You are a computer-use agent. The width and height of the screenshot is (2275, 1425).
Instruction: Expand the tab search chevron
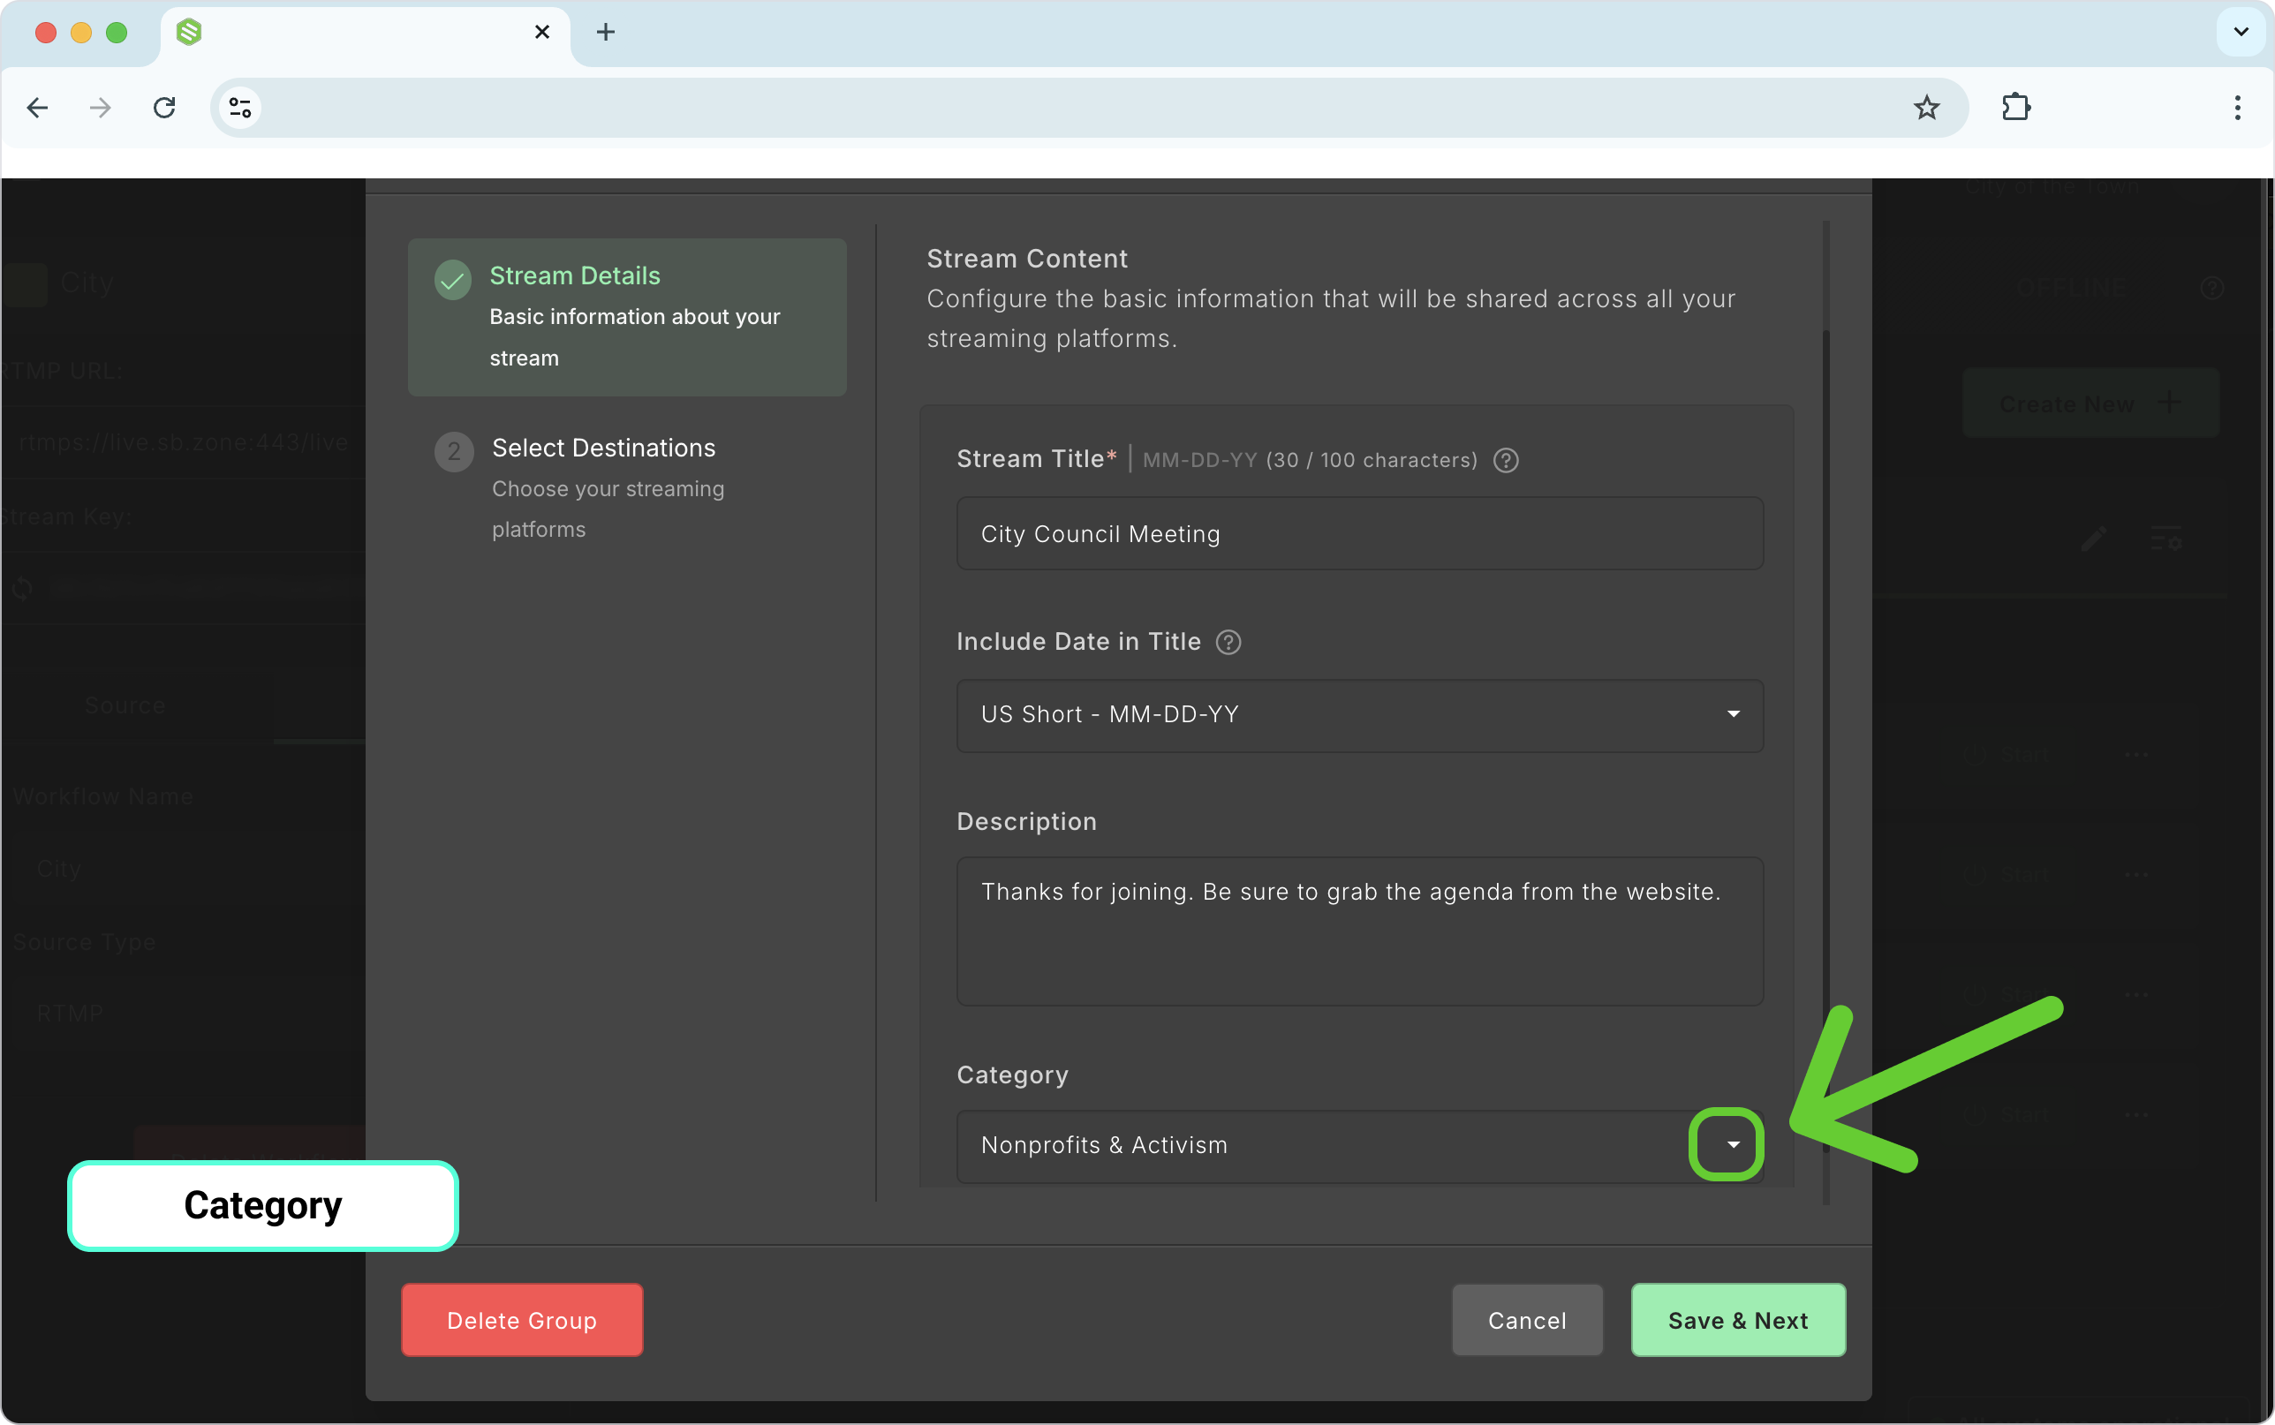[x=2241, y=32]
